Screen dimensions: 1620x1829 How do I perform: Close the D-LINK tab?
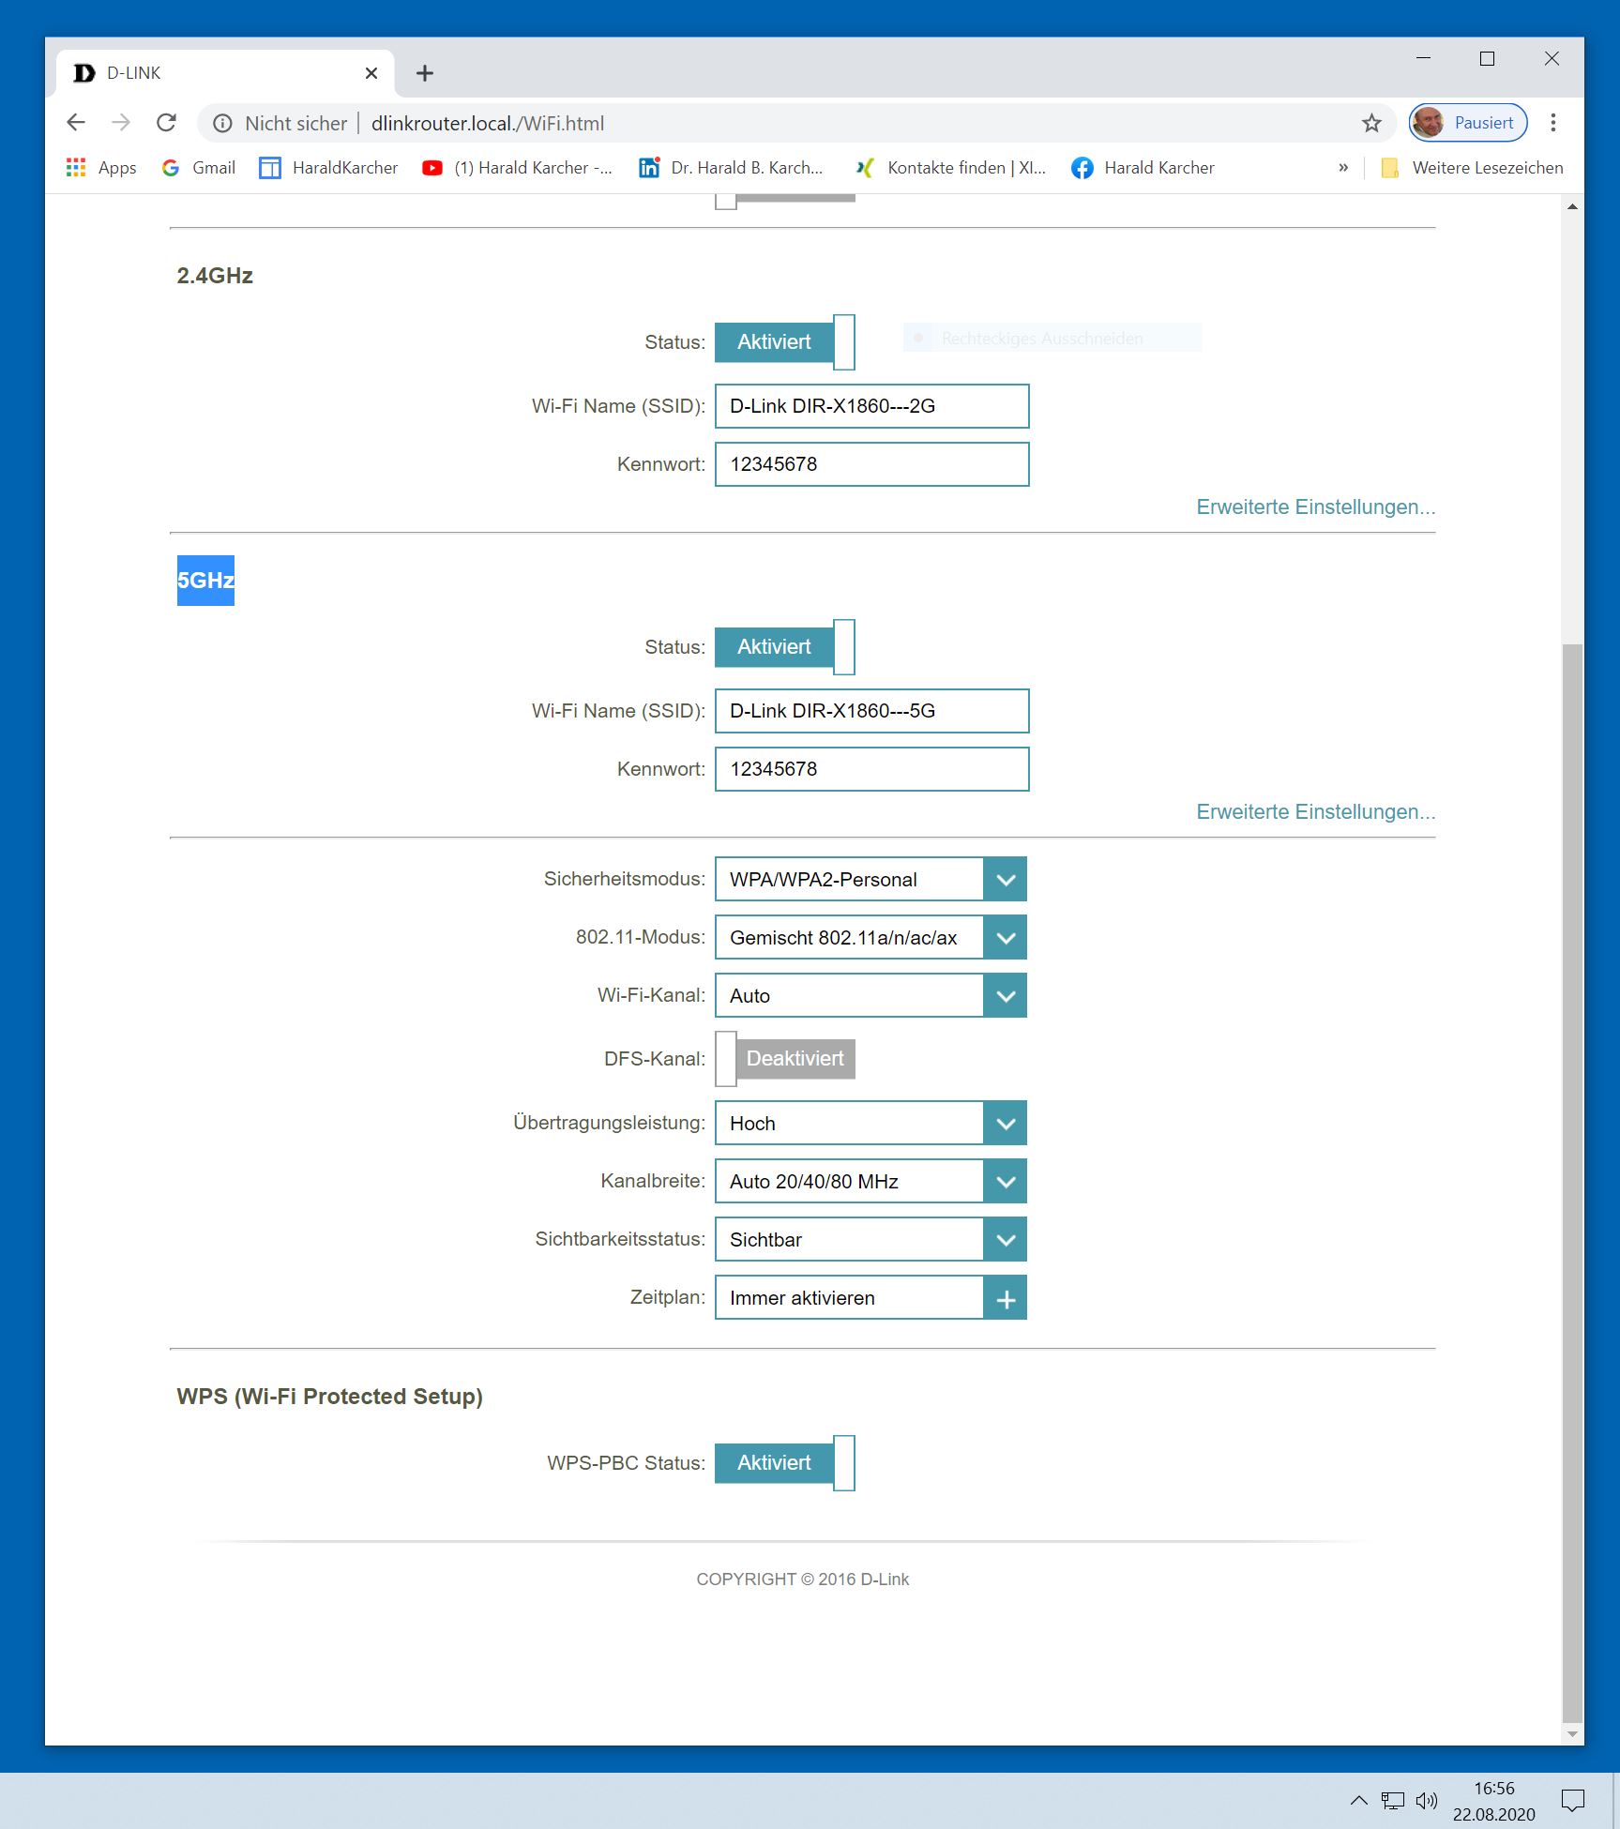click(371, 73)
